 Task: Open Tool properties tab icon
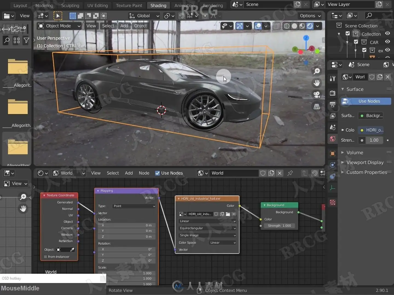[x=333, y=79]
